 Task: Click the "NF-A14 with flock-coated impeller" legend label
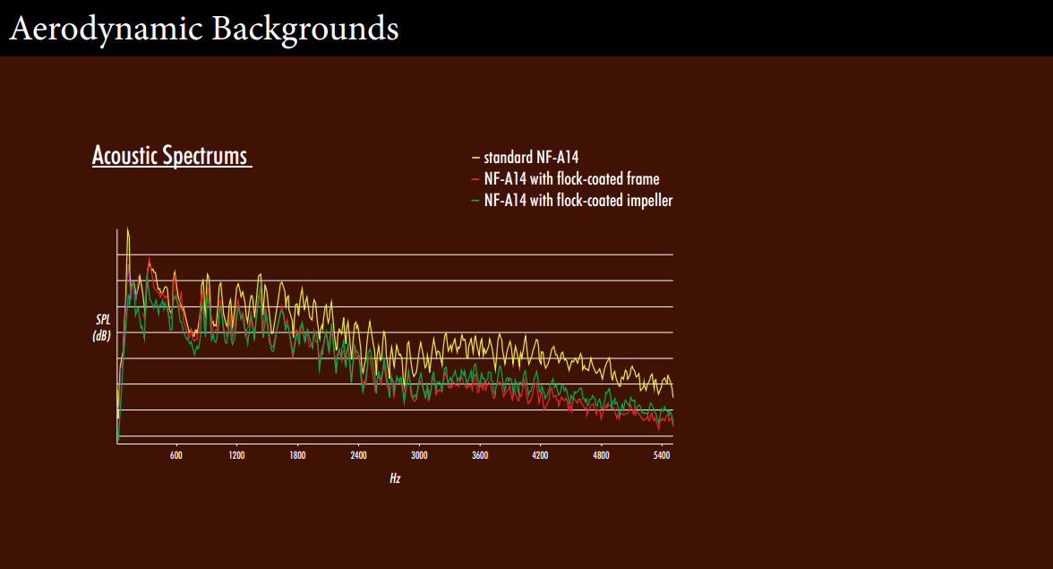point(578,200)
